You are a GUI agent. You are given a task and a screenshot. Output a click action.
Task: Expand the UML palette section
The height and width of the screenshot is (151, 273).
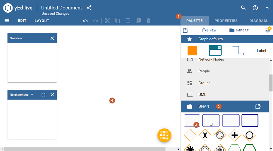[x=225, y=95]
